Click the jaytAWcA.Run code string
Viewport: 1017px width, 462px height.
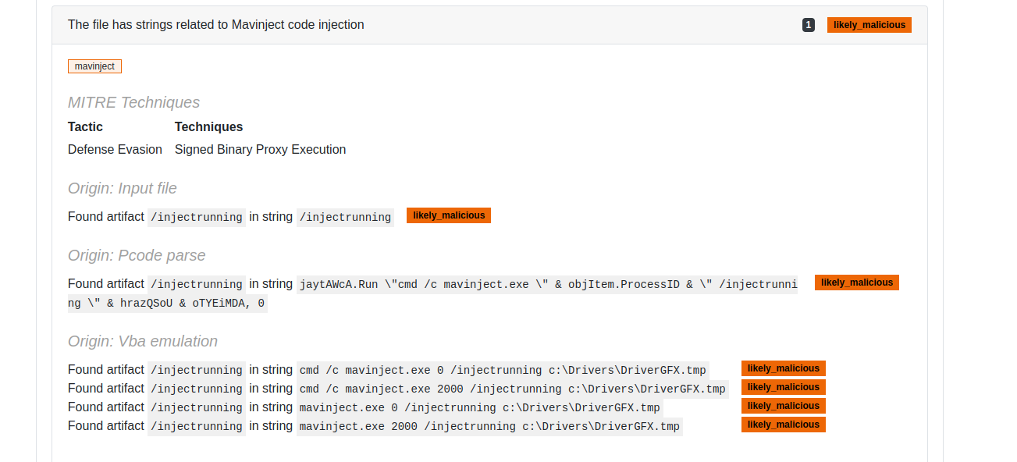point(432,293)
